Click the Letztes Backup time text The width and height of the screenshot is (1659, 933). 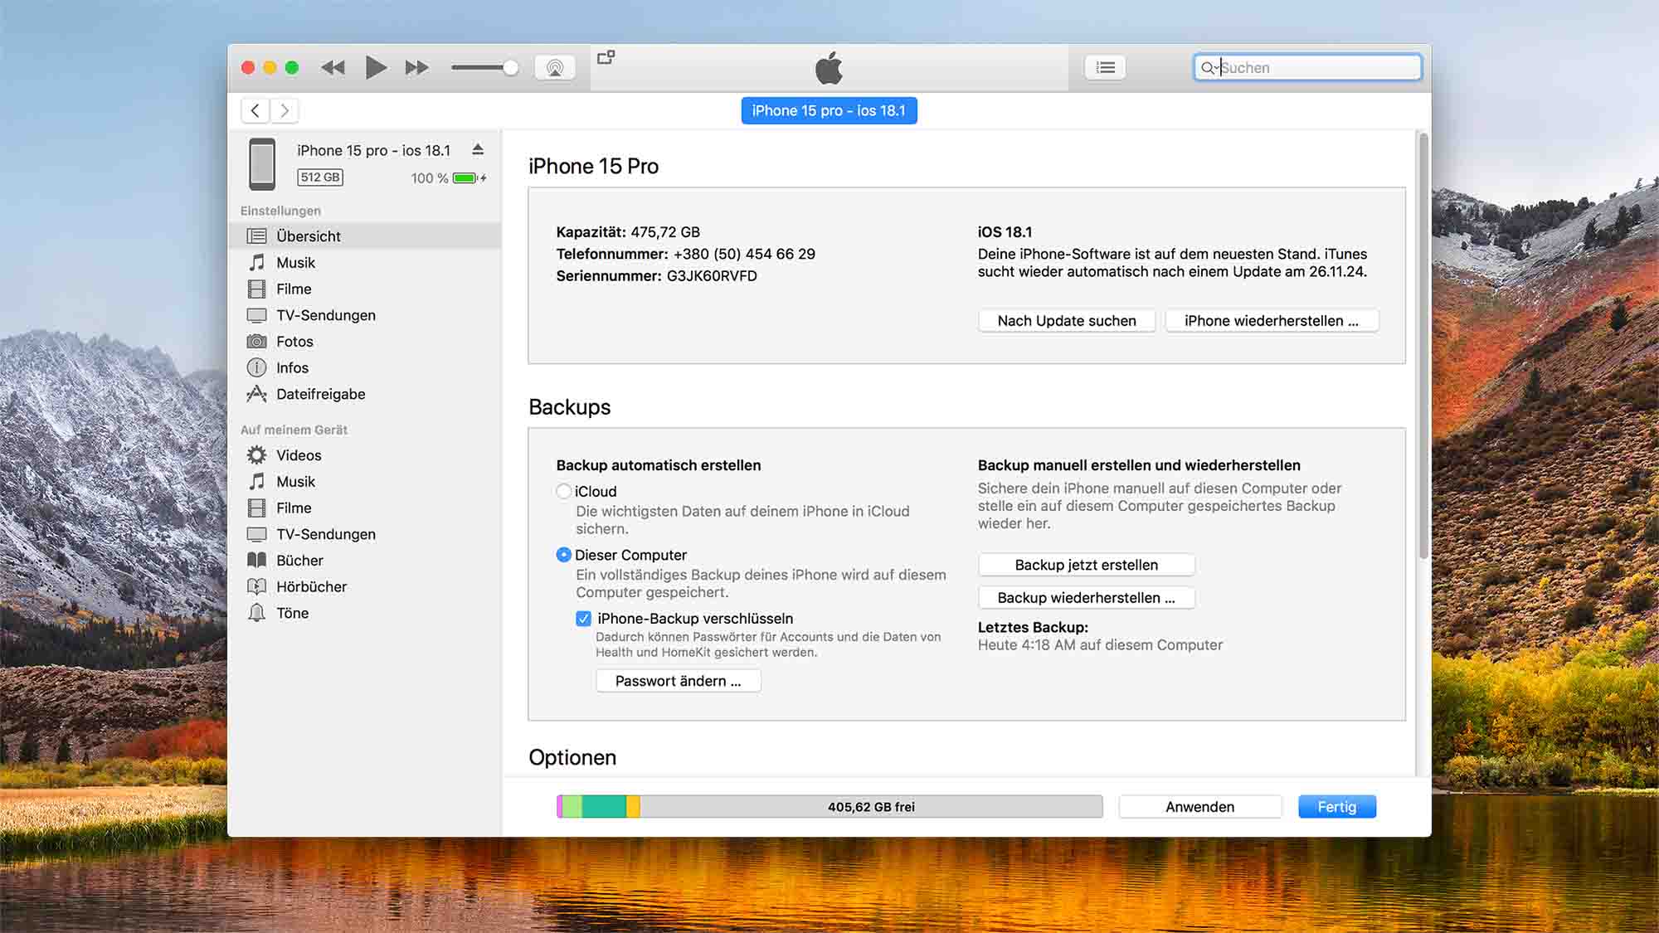pos(1100,645)
